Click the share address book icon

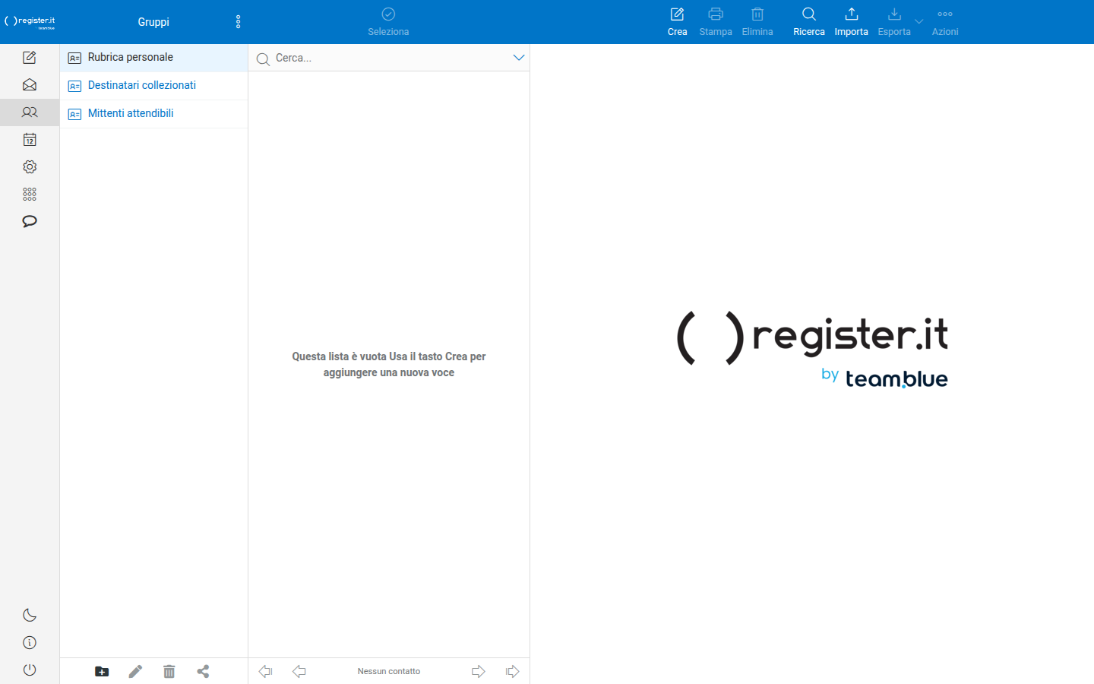tap(203, 671)
